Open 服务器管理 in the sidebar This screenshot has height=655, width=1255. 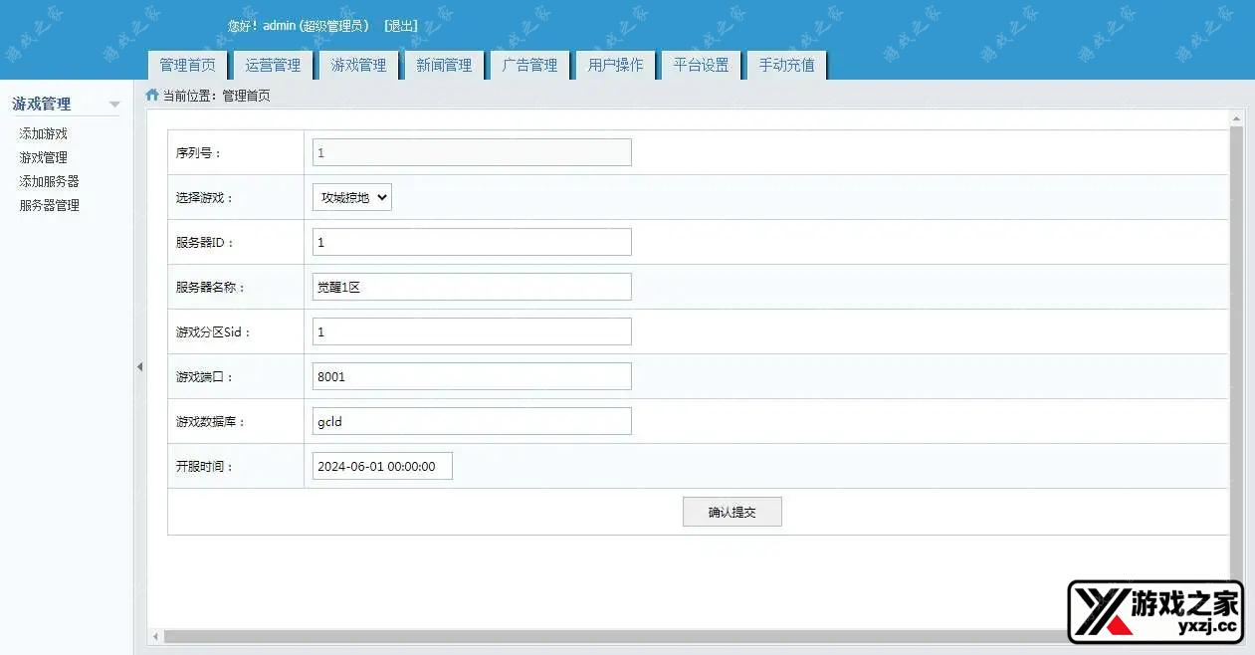(x=50, y=205)
